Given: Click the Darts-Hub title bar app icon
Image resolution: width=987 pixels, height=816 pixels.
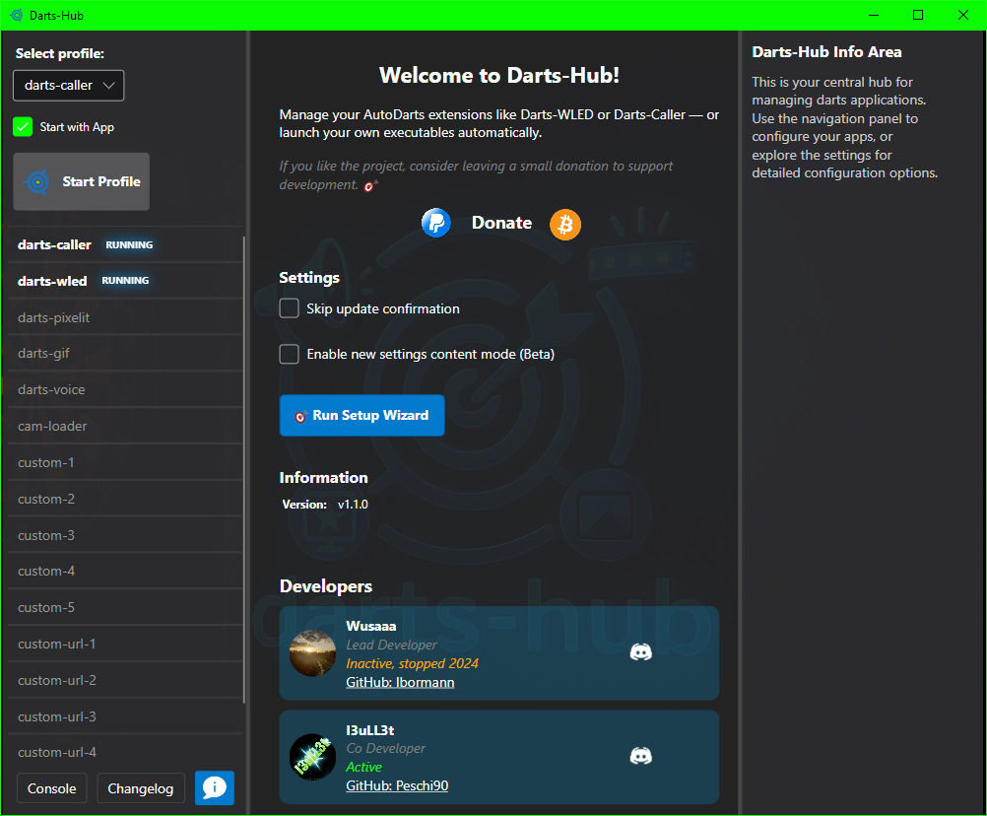Looking at the screenshot, I should (x=17, y=15).
